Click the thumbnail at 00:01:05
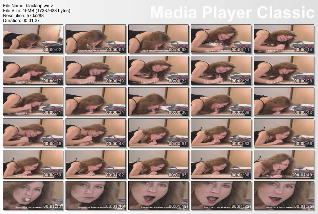Viewport: 318px width, 214px height. (158, 164)
